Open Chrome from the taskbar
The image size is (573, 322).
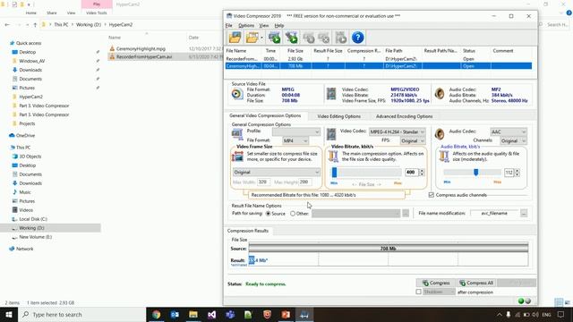pos(156,314)
